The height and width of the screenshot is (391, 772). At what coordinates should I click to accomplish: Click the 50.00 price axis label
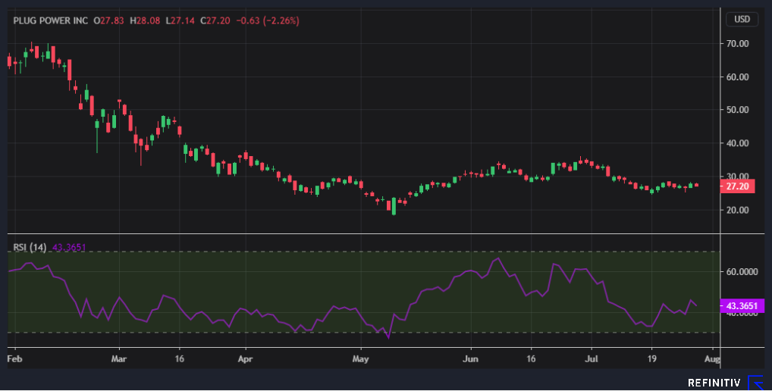click(737, 110)
